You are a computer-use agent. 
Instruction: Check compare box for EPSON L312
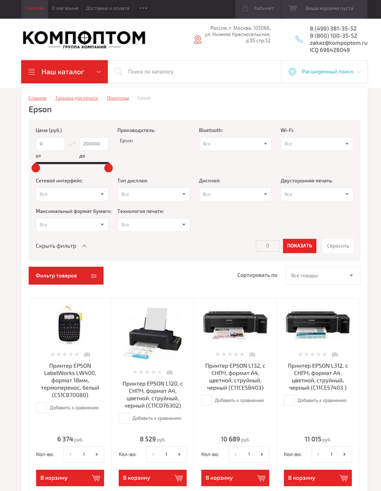click(289, 400)
